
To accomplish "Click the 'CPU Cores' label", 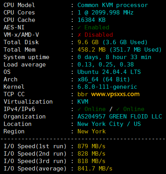I will (x=19, y=13).
